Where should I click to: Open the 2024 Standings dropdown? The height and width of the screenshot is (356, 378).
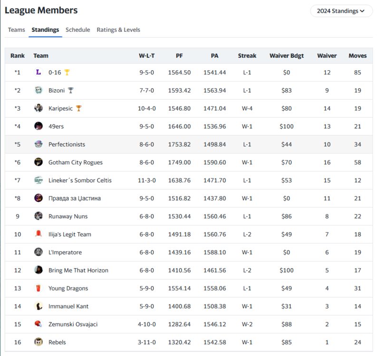coord(341,11)
